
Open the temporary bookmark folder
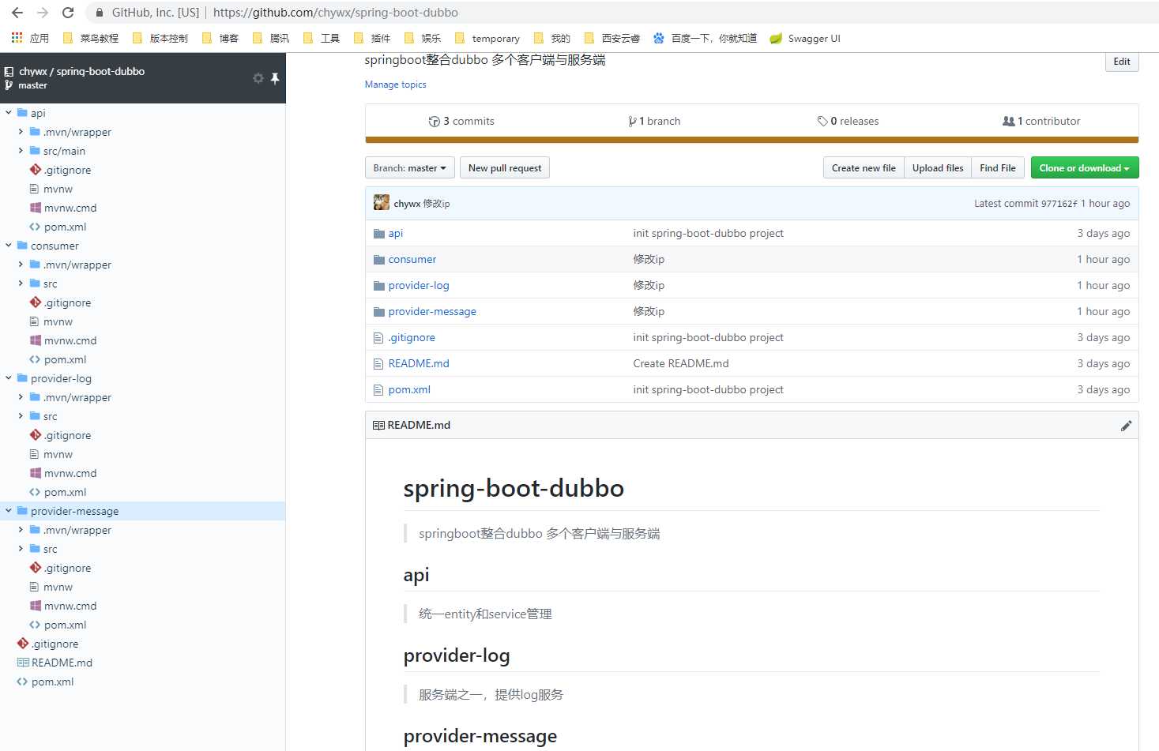click(x=487, y=38)
